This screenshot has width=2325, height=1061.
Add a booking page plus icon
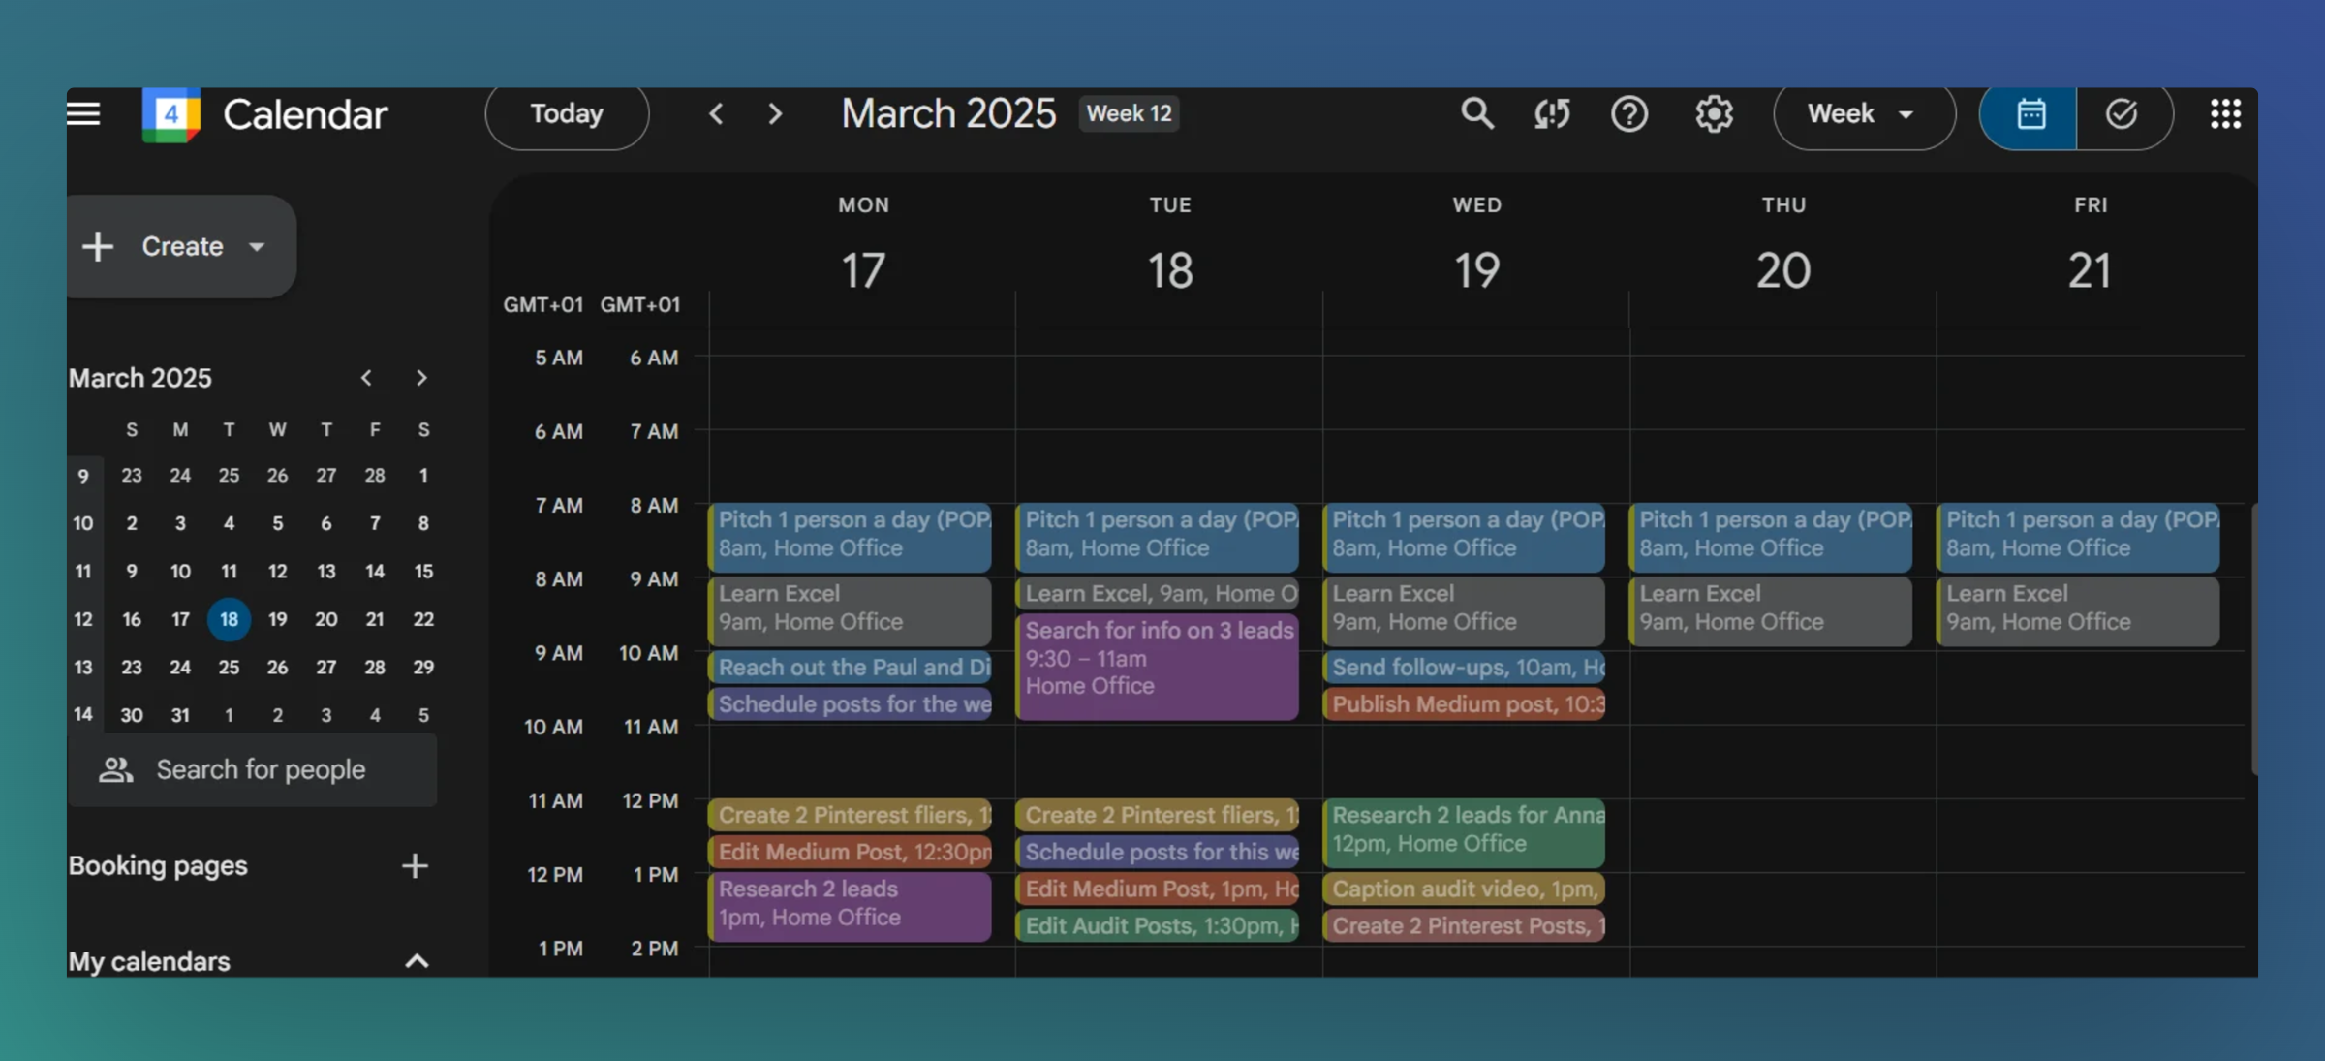pos(415,865)
